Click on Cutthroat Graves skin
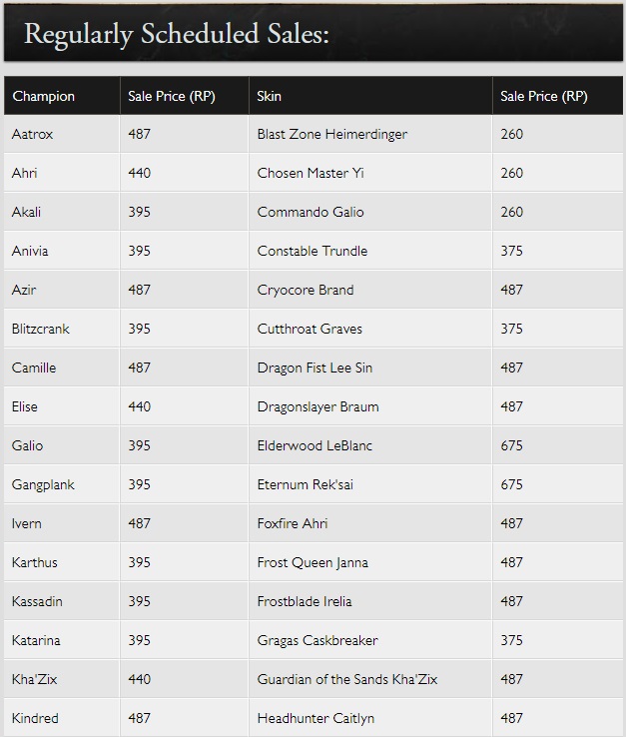Image resolution: width=626 pixels, height=737 pixels. pyautogui.click(x=310, y=329)
